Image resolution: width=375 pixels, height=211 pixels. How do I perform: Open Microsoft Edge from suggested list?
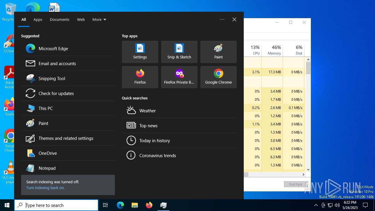point(68,49)
